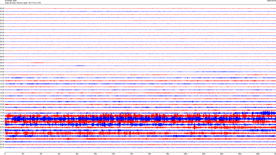Click the 22m tick label on bottom axis
The height and width of the screenshot is (155, 276).
coord(204,154)
